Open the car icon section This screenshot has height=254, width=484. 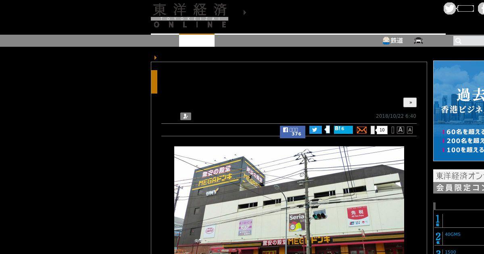click(x=419, y=40)
